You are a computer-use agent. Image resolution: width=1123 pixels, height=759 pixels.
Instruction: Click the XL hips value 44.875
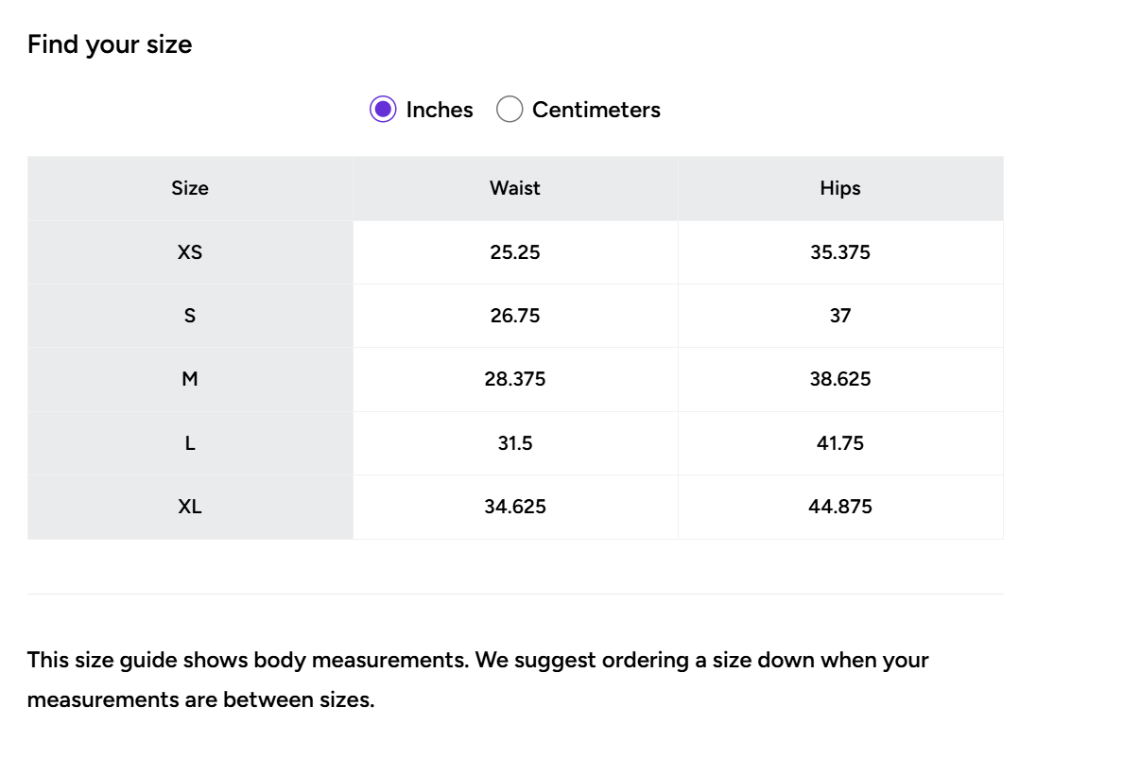[840, 507]
